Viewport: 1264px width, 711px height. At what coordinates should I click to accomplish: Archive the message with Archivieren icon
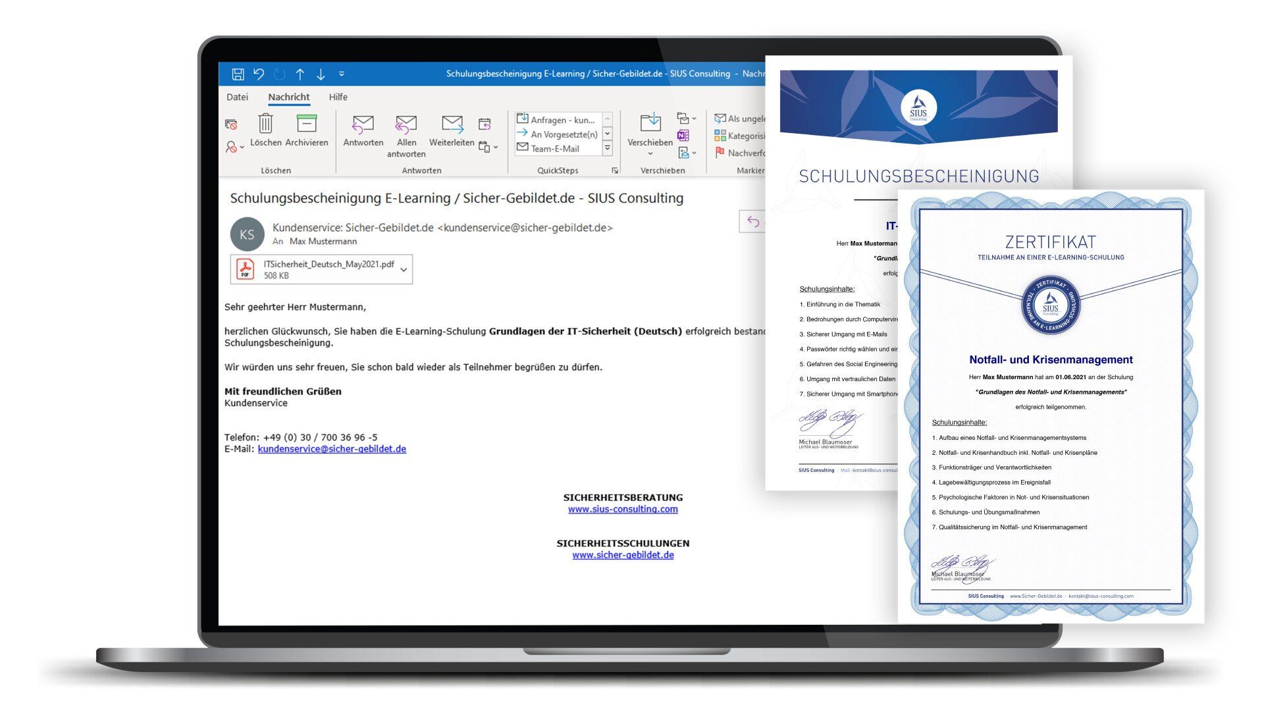307,124
